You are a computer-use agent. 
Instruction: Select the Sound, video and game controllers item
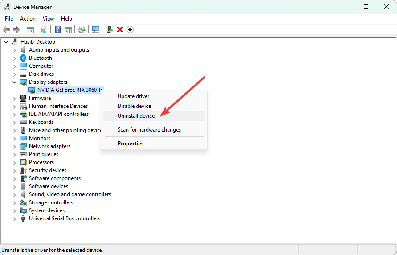(x=70, y=194)
